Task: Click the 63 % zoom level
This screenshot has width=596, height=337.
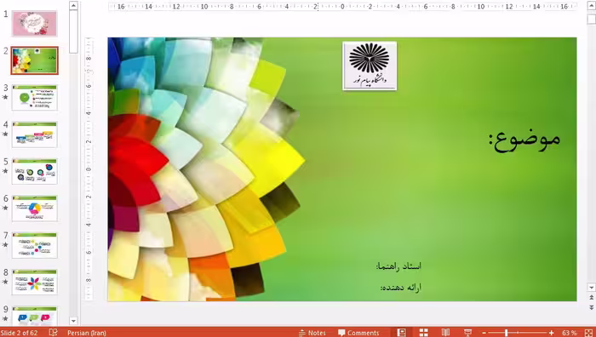Action: pyautogui.click(x=569, y=333)
